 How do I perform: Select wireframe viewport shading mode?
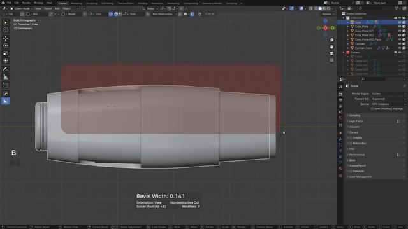pos(316,8)
